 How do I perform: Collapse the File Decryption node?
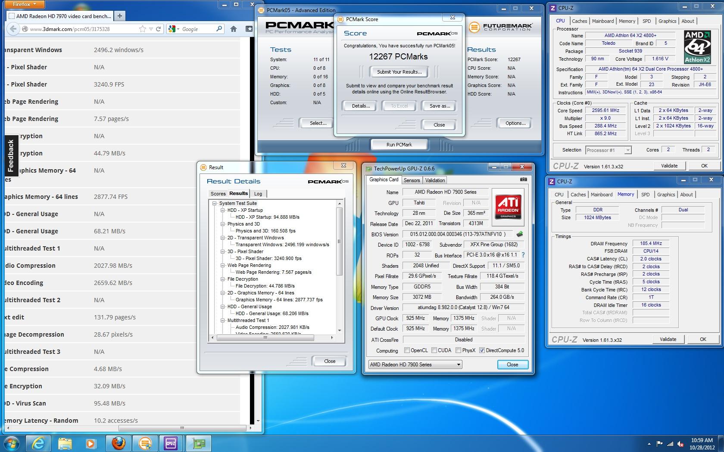click(223, 279)
